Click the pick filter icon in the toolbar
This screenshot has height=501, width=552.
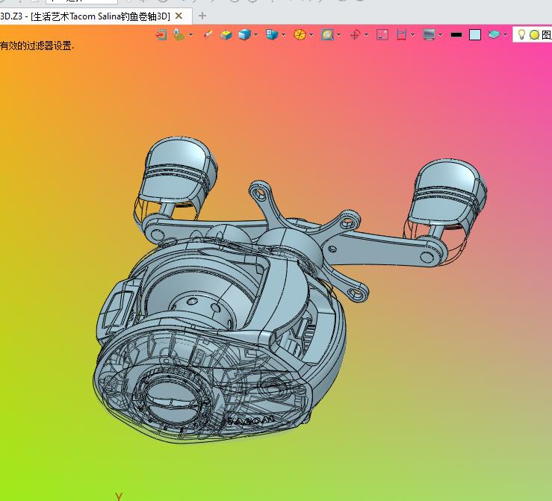(x=179, y=35)
